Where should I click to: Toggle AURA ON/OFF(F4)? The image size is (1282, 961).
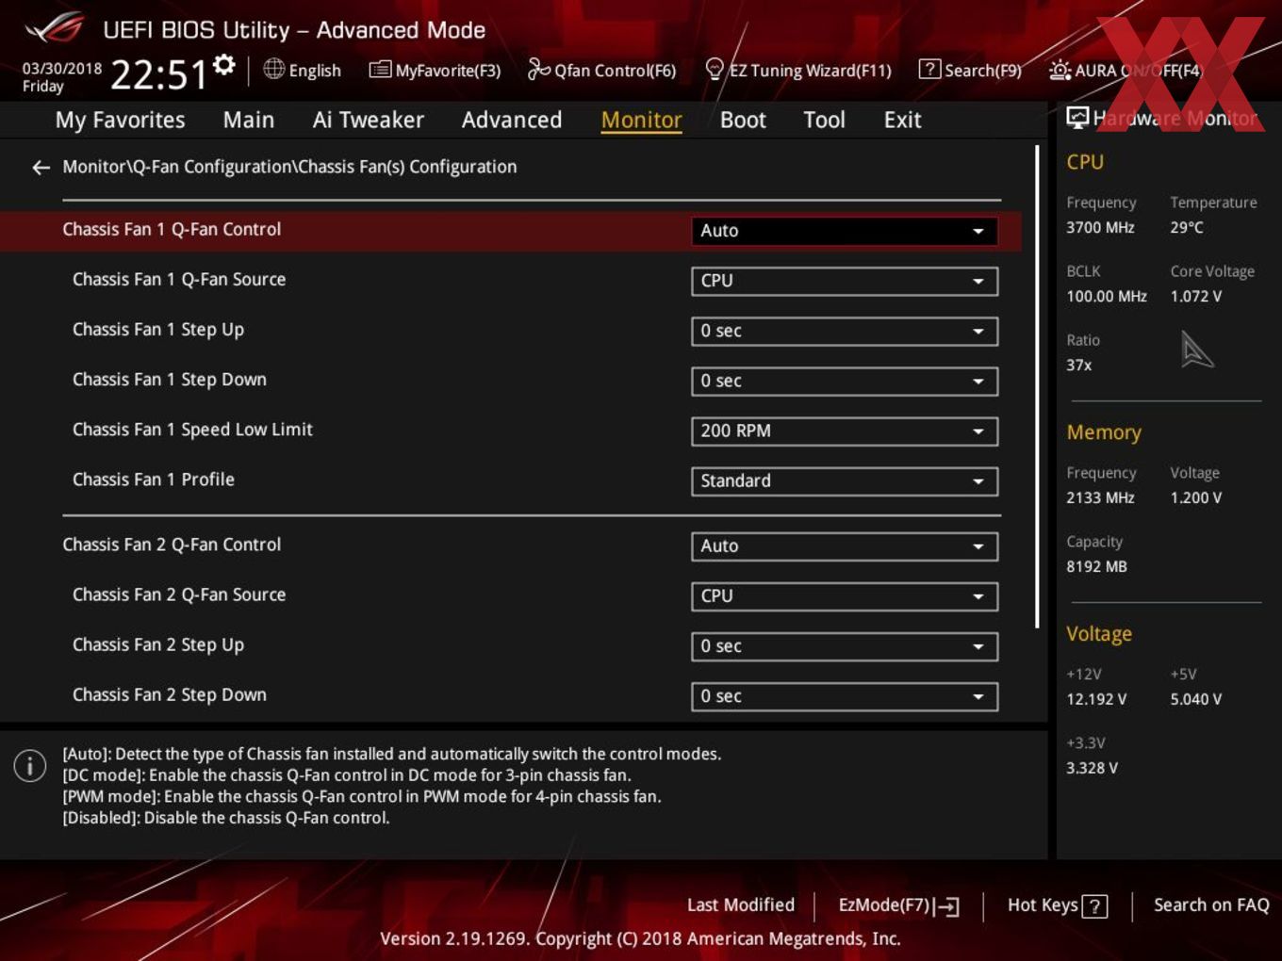pos(1126,70)
